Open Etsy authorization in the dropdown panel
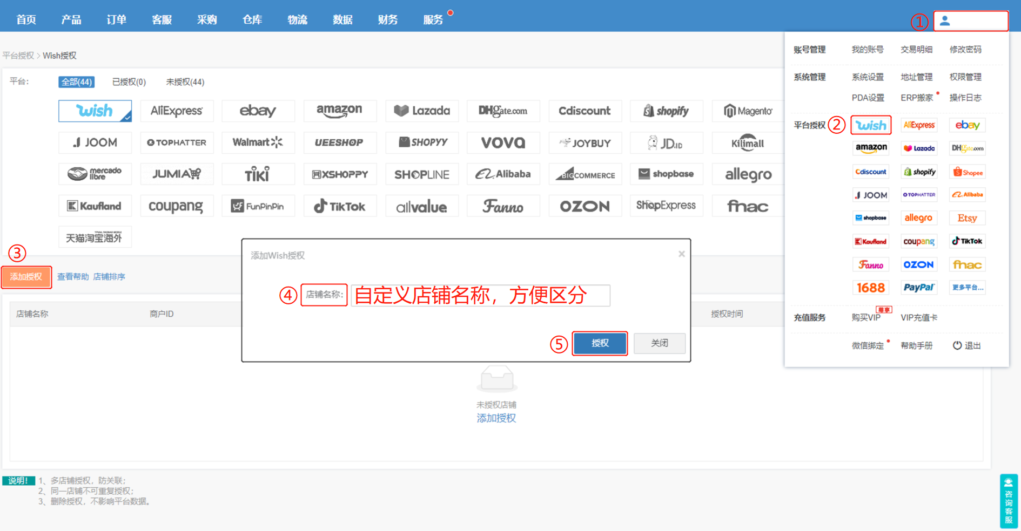 (968, 218)
